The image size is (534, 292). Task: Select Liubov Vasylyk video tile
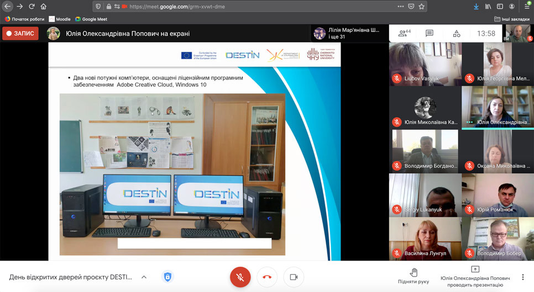(x=425, y=64)
